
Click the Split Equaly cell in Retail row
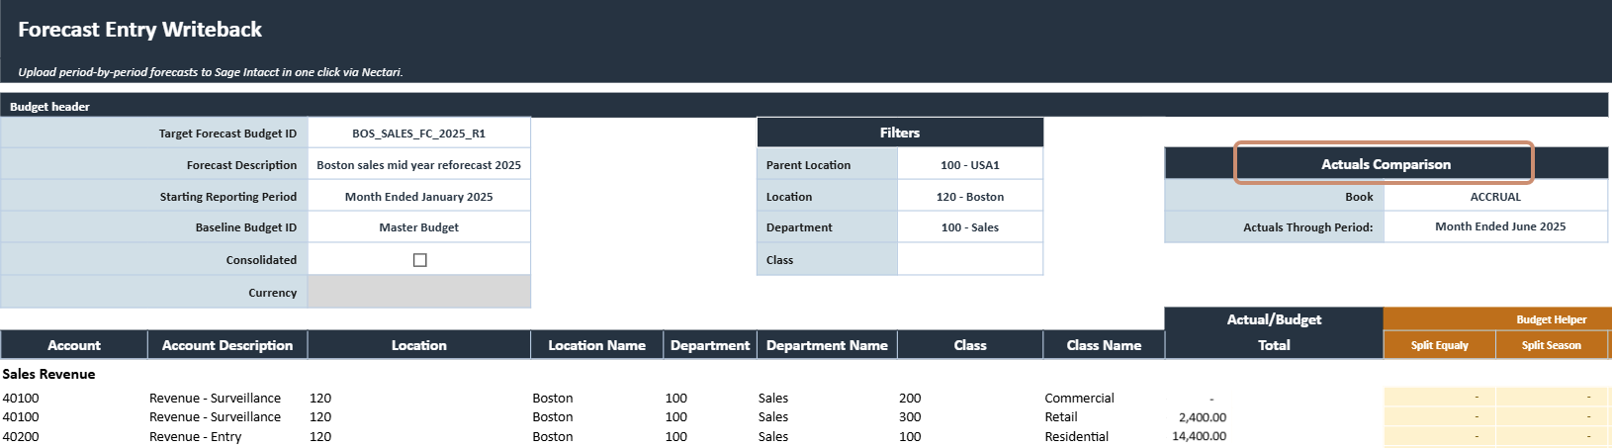click(1439, 416)
